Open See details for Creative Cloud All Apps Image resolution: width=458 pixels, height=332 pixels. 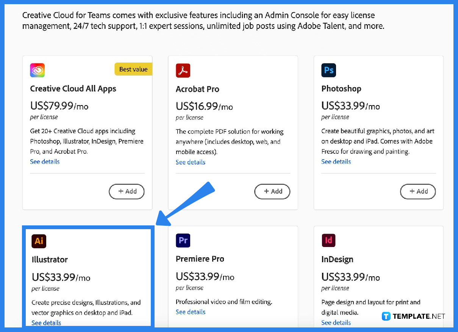(x=45, y=162)
